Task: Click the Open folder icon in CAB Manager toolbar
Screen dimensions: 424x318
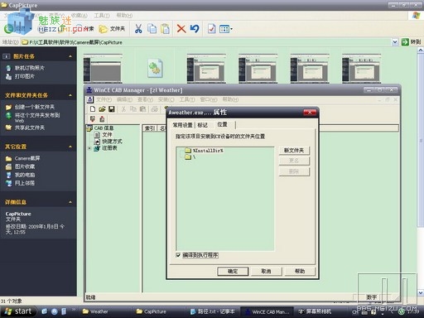Action: tap(102, 109)
